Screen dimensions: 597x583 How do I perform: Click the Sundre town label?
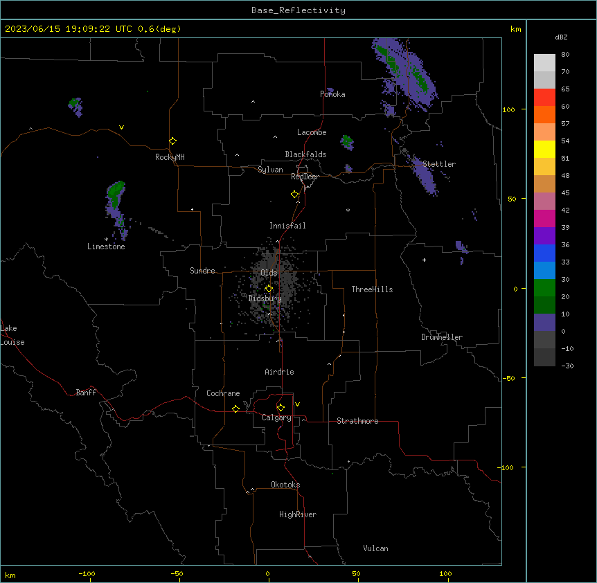[202, 271]
